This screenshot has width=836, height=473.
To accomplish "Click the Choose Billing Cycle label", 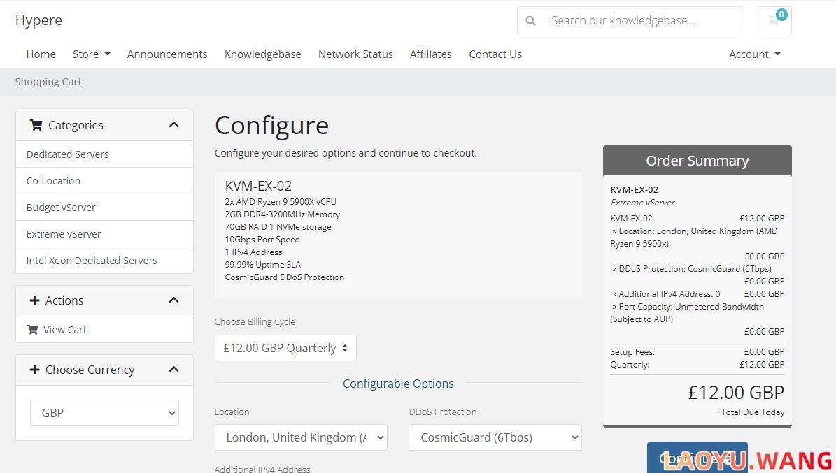I will tap(255, 321).
